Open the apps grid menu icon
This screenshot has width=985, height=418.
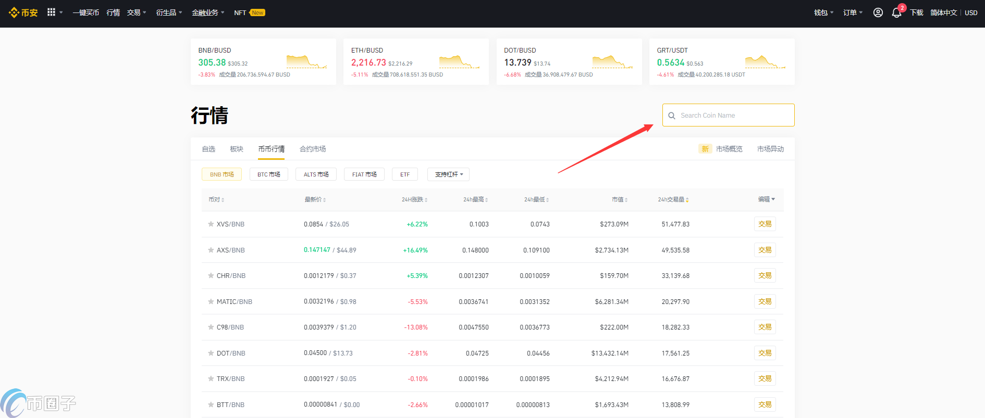coord(51,12)
